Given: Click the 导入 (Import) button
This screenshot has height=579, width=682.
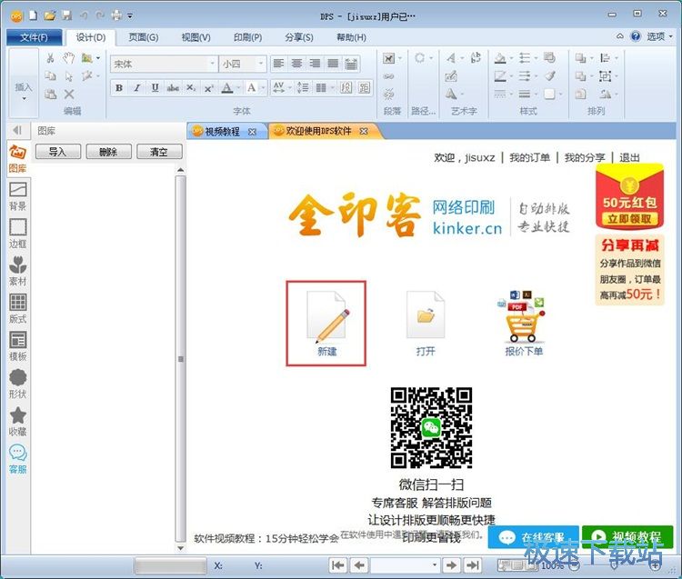Looking at the screenshot, I should [58, 152].
